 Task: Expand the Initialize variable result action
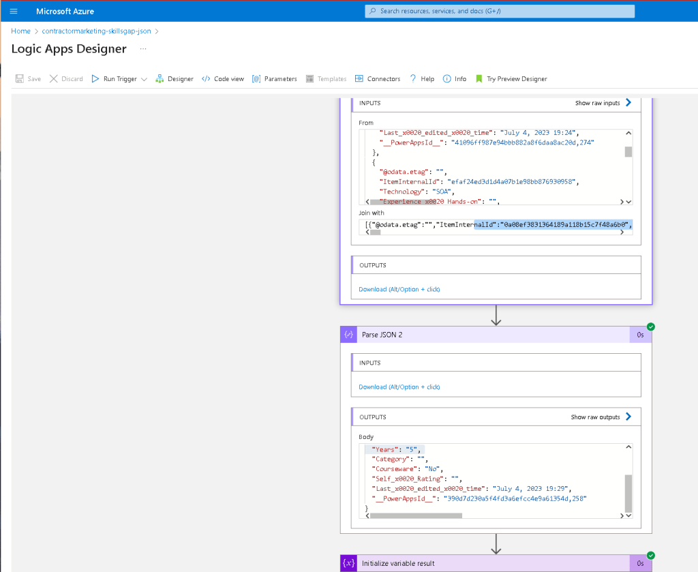(x=496, y=563)
